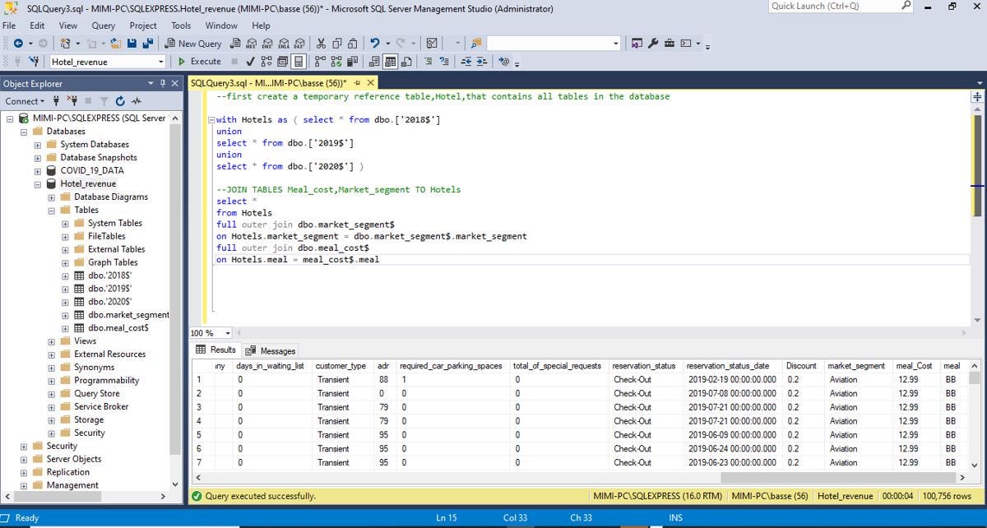Open the File menu
Image resolution: width=987 pixels, height=528 pixels.
pyautogui.click(x=9, y=25)
